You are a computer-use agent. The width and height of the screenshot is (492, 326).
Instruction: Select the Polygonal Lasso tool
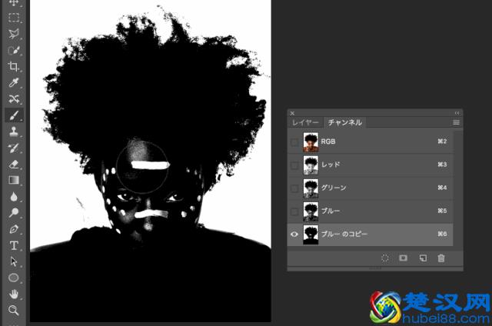pos(14,34)
